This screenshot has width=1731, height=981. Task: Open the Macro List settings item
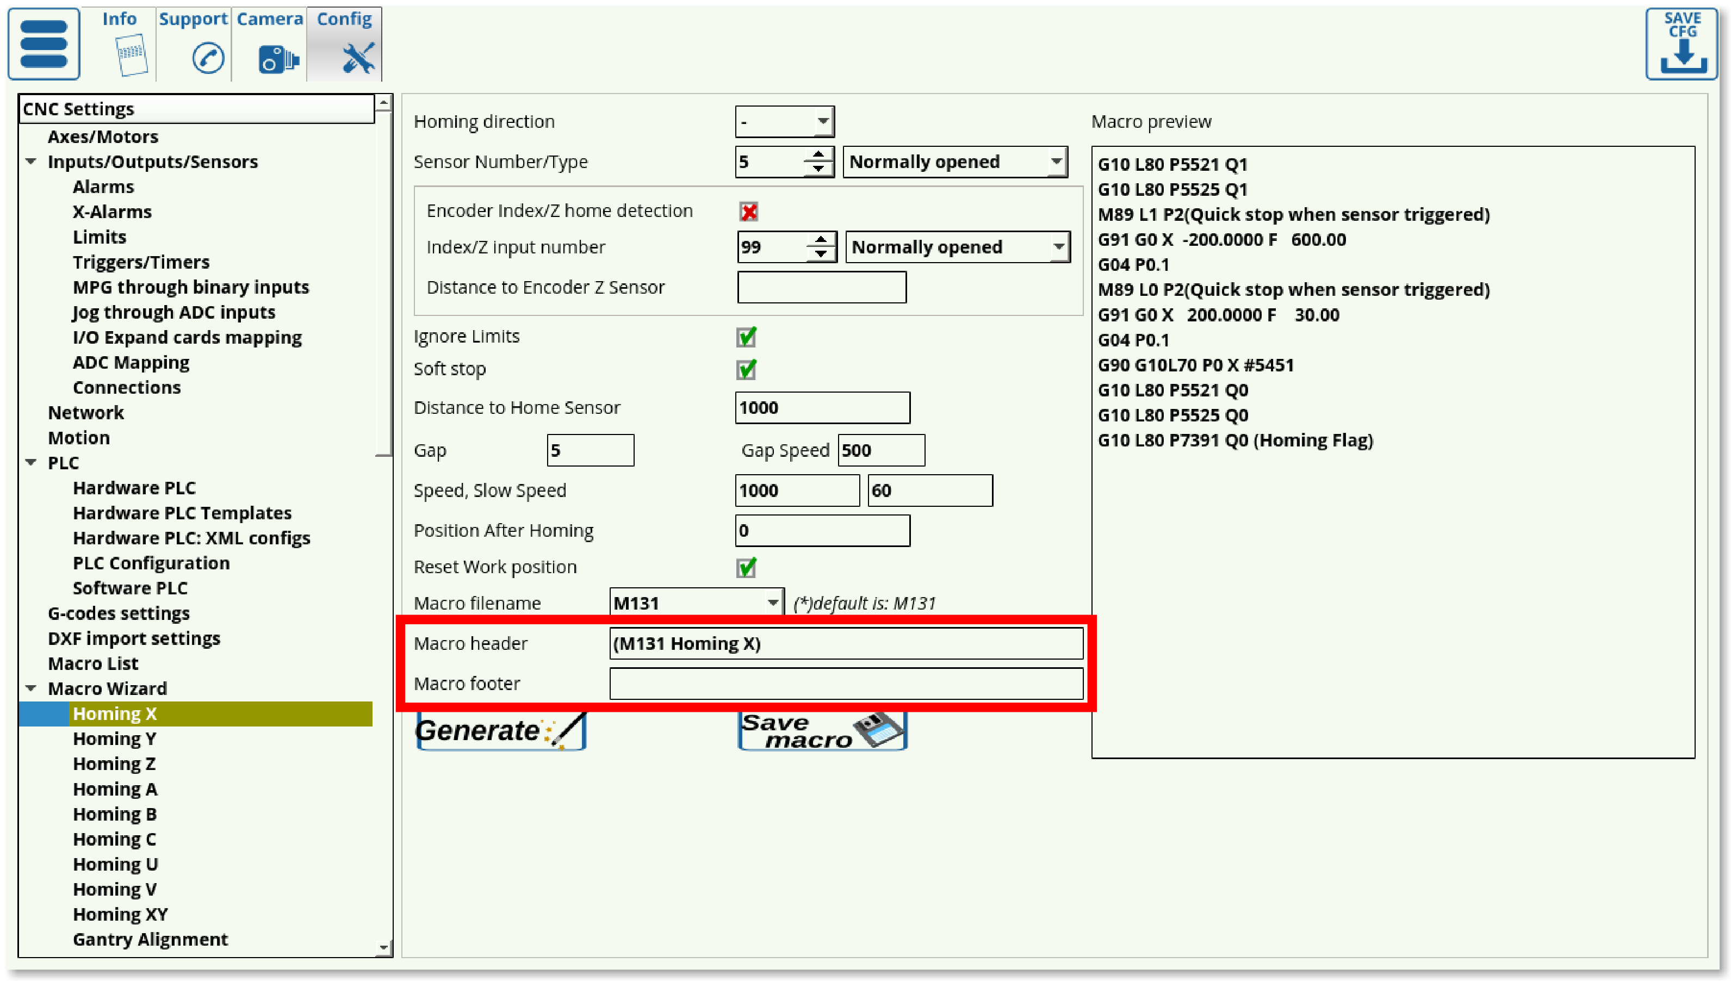click(93, 663)
